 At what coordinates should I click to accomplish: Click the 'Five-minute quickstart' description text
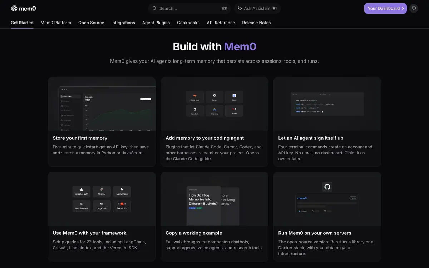101,150
